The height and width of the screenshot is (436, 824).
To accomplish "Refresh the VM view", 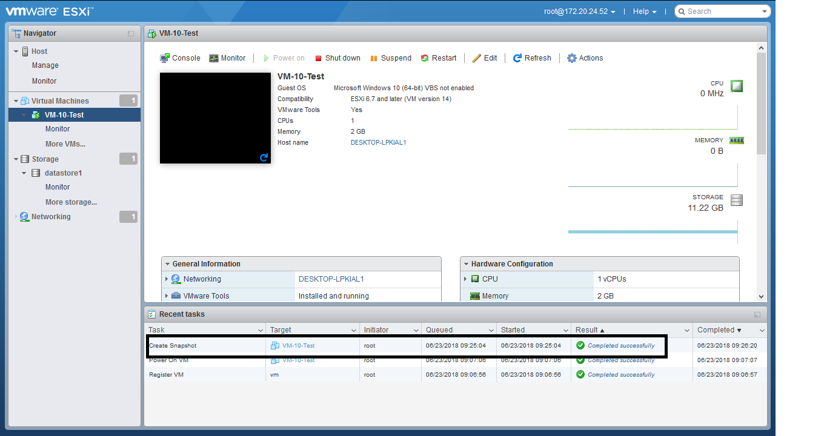I will (532, 58).
